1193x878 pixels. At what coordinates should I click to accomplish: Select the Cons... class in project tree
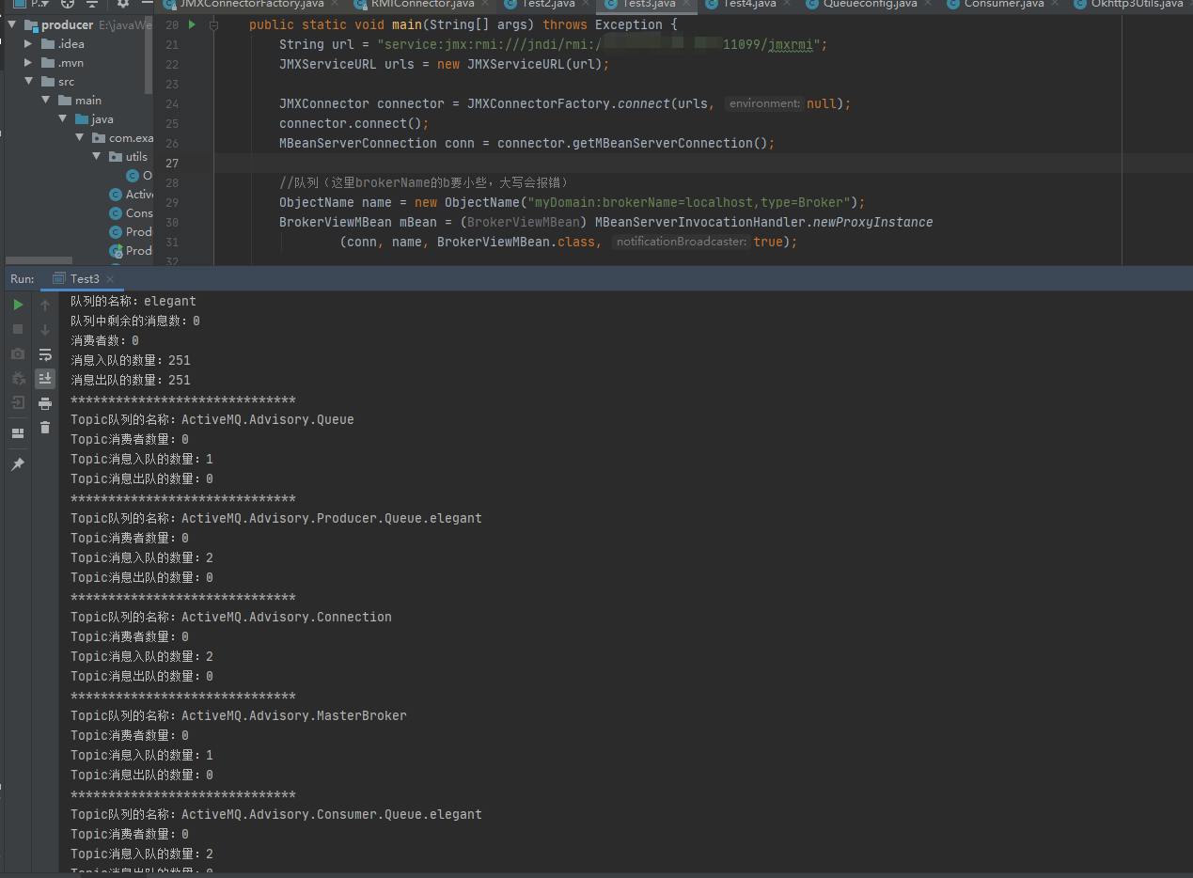(x=132, y=212)
